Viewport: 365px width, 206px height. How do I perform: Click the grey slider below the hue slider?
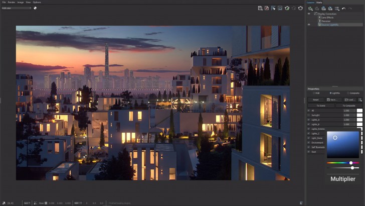(x=343, y=168)
